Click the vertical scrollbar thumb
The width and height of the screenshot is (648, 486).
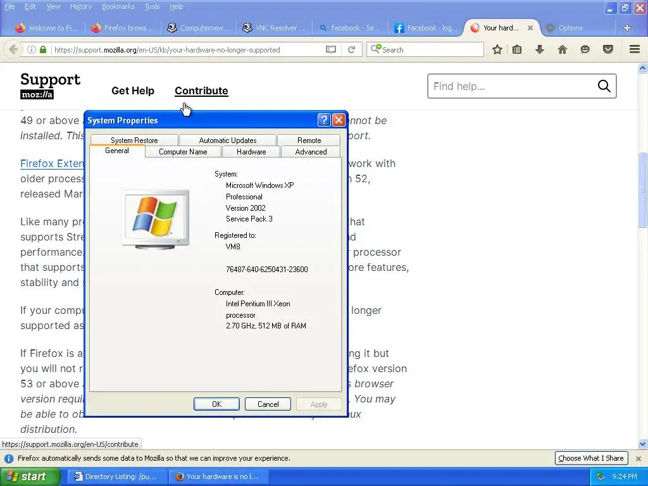click(x=642, y=190)
